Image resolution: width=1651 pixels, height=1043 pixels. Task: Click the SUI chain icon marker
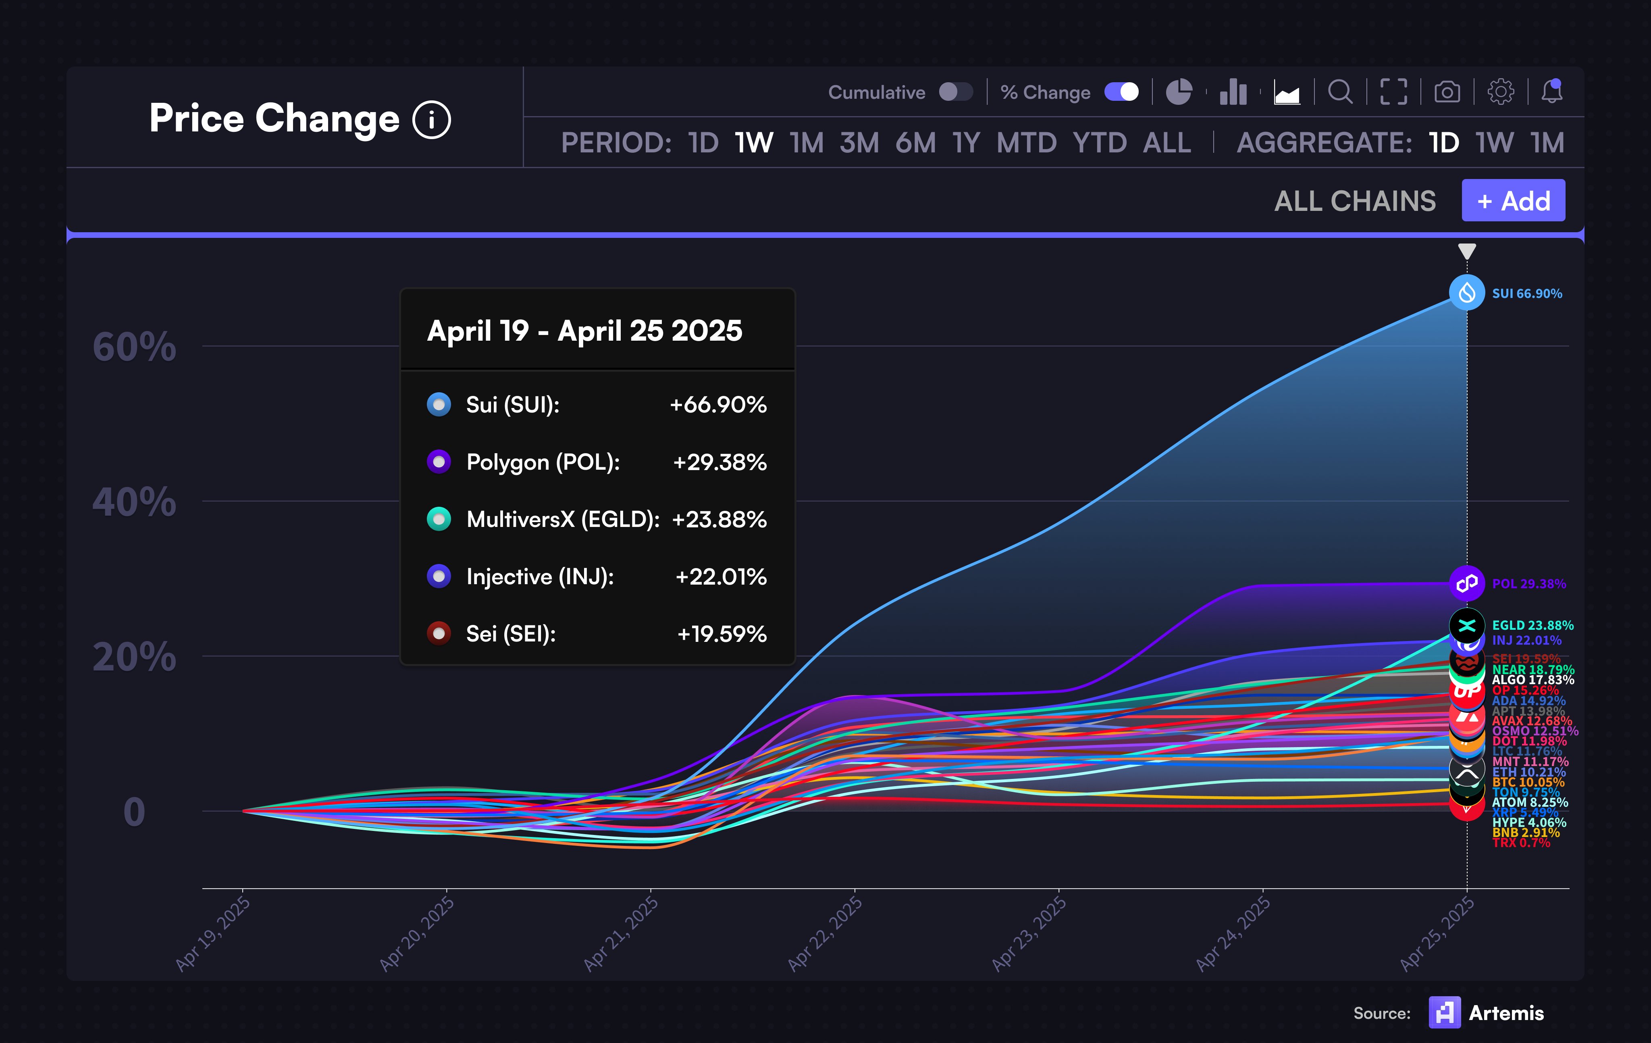[1466, 293]
